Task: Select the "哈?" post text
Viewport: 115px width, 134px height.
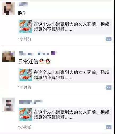Action: 22,13
